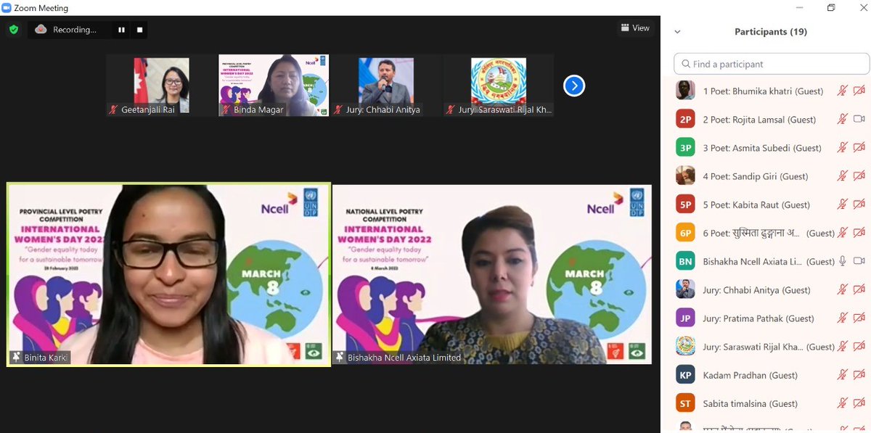Click muted mic icon for Pratima Pathak

(842, 318)
